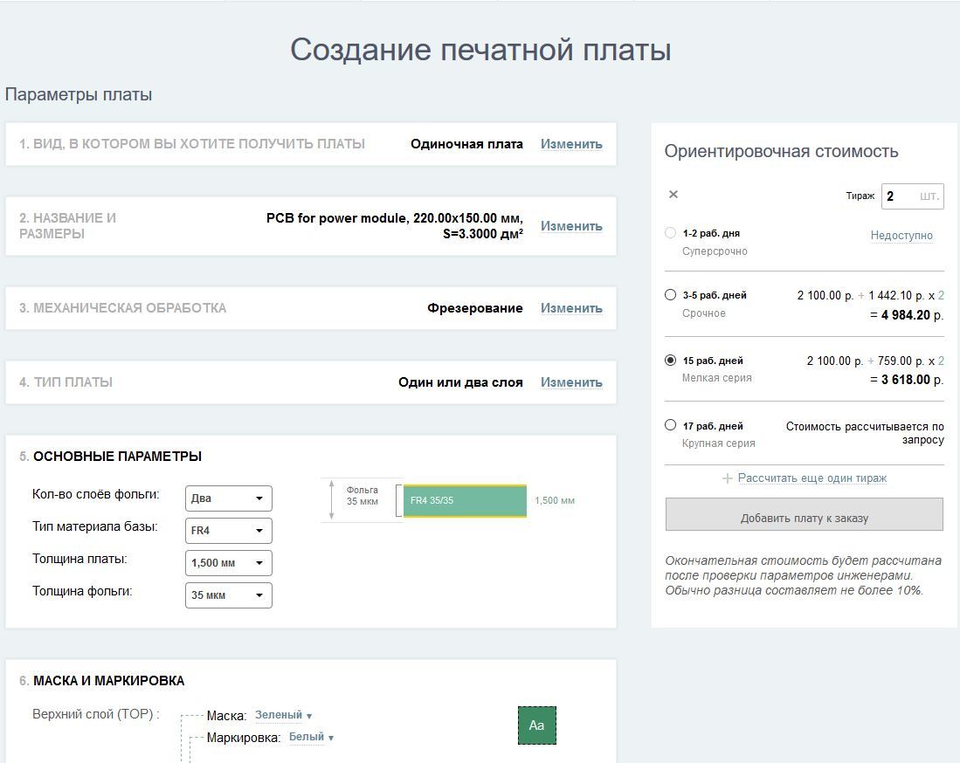This screenshot has width=960, height=763.
Task: Expand the Маркировка color dropdown Белый
Action: pos(311,738)
